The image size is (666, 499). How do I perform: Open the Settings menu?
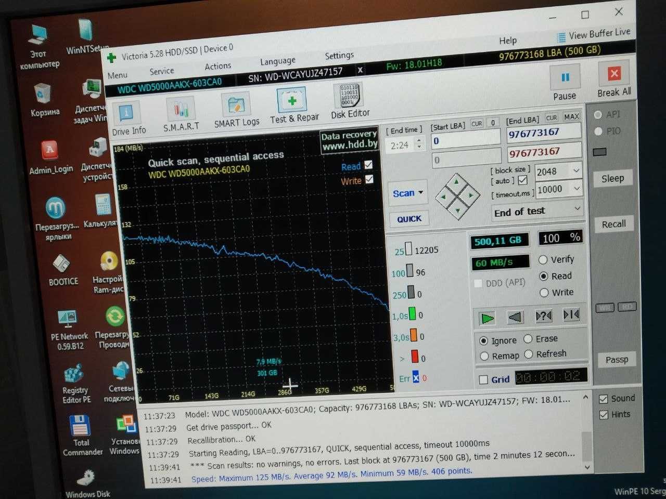(339, 56)
